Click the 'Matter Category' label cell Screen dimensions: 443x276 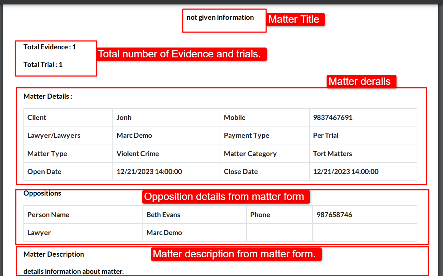tap(265, 154)
